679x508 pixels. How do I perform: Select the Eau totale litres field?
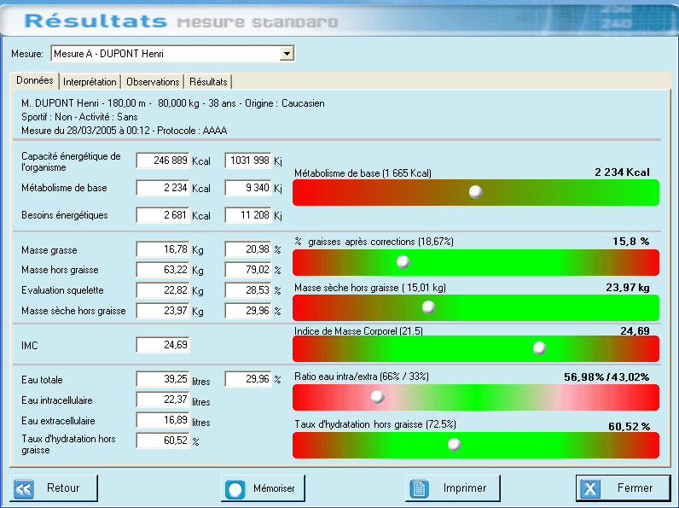click(x=163, y=380)
